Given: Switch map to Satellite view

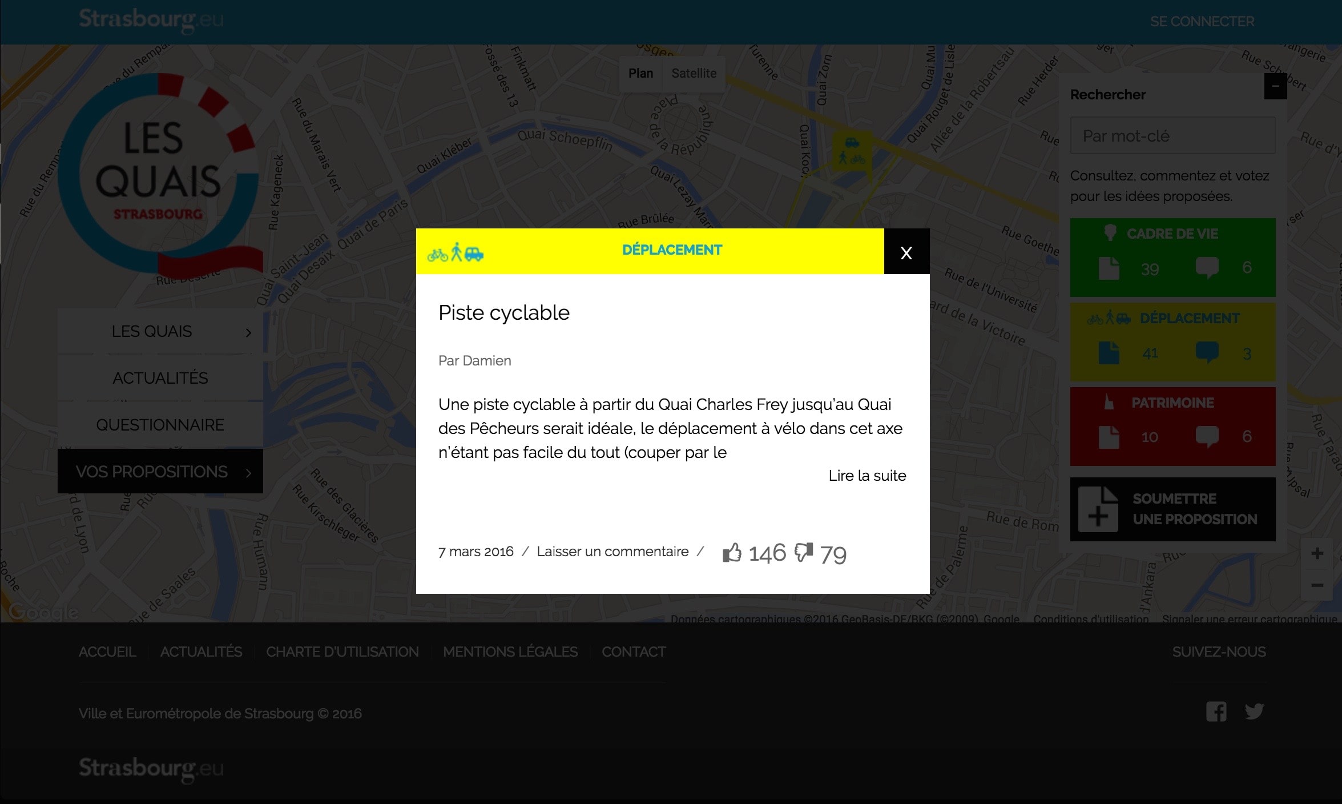Looking at the screenshot, I should pyautogui.click(x=694, y=74).
